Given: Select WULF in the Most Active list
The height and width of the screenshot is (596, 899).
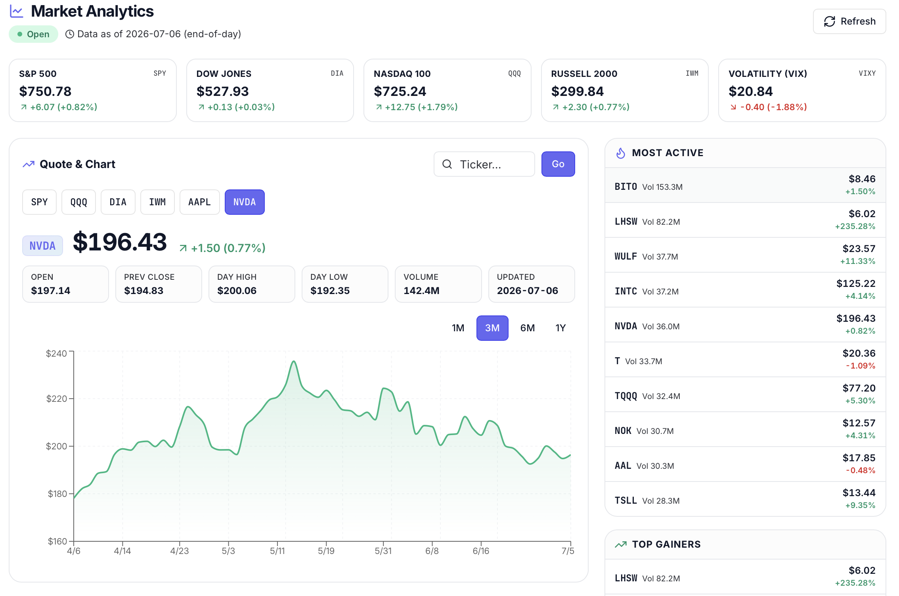Looking at the screenshot, I should click(745, 255).
